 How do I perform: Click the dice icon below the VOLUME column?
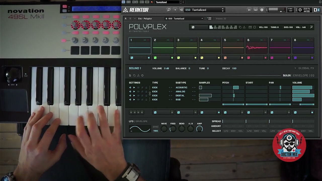click(295, 112)
